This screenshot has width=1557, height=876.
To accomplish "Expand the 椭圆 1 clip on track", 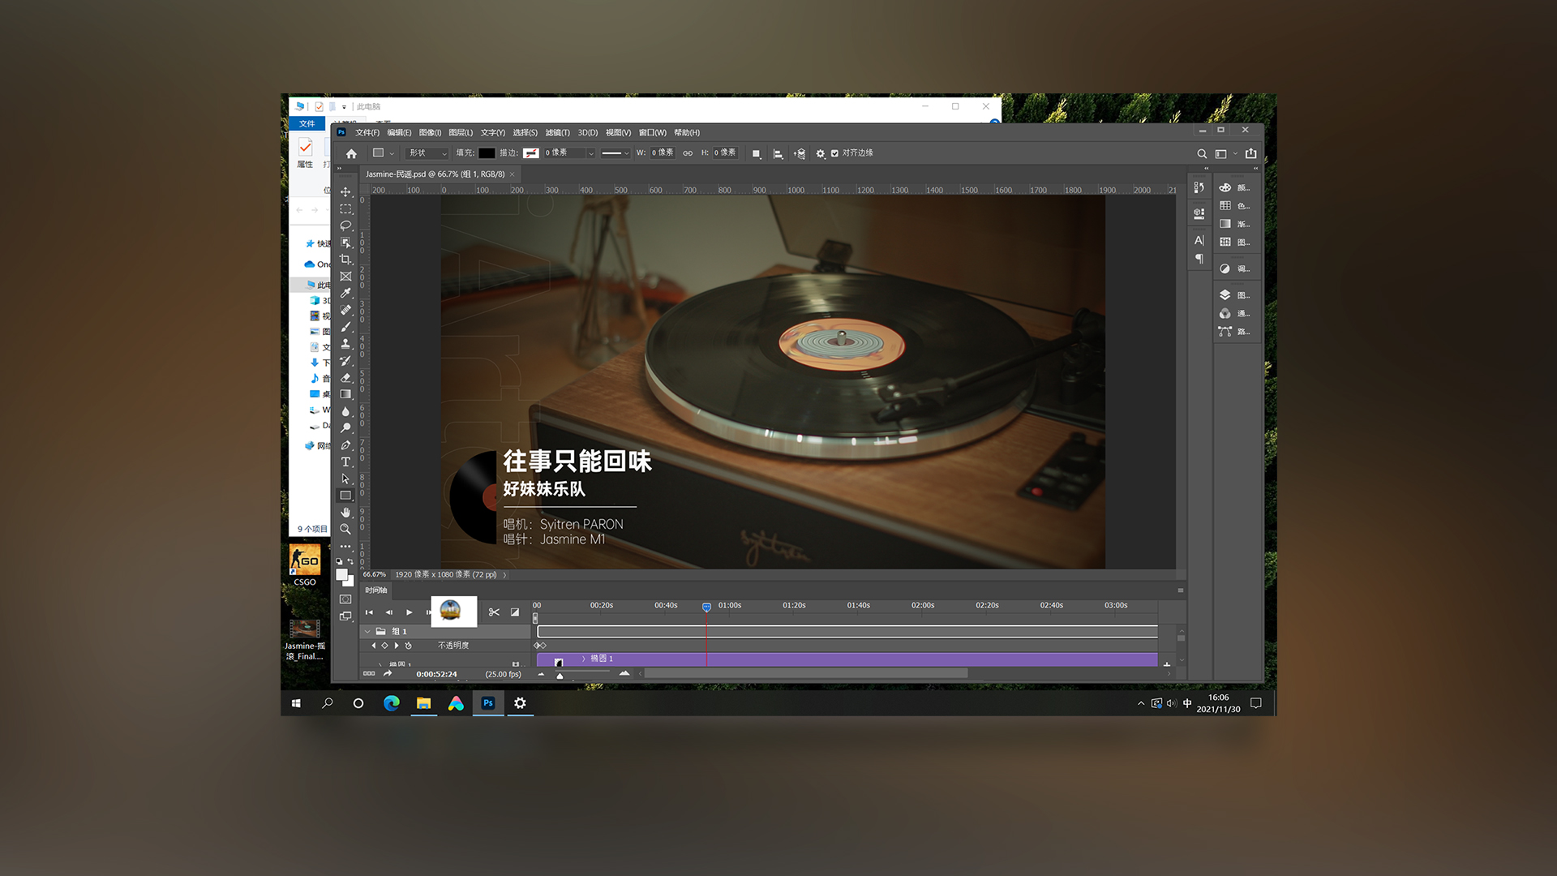I will click(x=583, y=659).
